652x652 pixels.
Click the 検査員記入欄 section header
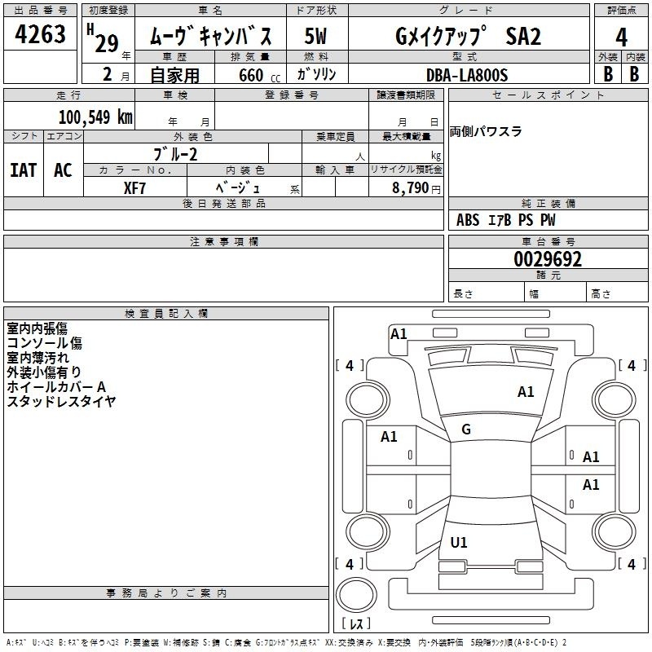click(x=166, y=314)
